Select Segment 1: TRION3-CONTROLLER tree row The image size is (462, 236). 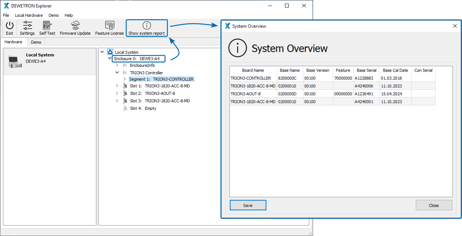point(161,79)
